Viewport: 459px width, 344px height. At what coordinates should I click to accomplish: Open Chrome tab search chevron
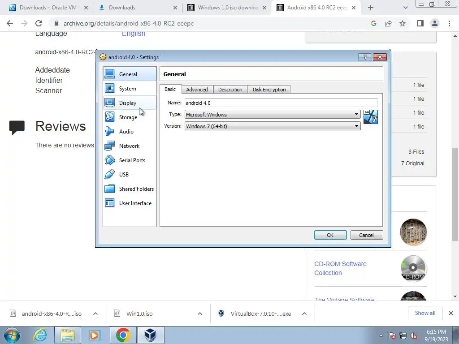[405, 8]
